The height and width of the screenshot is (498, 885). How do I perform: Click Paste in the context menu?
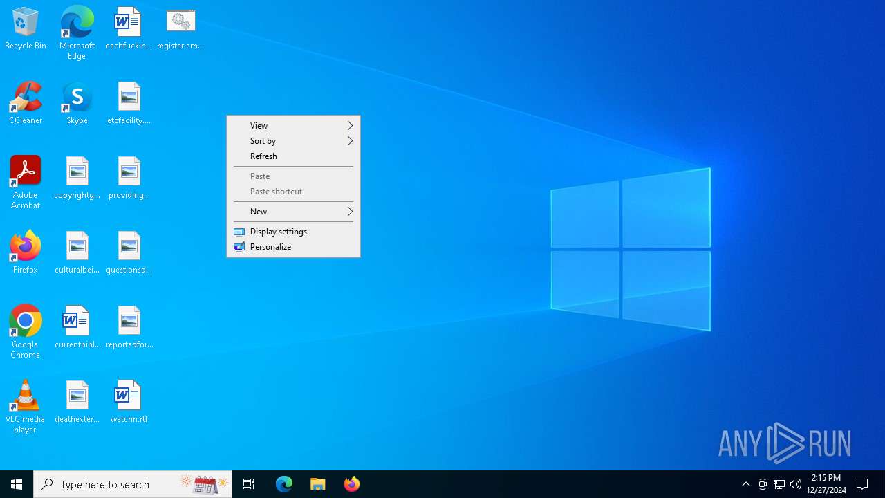click(x=293, y=176)
